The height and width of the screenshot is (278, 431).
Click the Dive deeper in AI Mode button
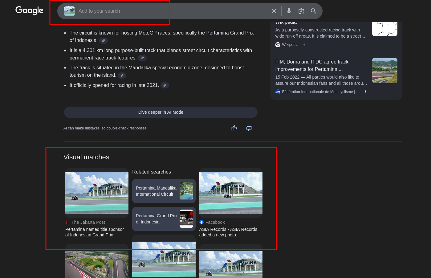click(161, 112)
